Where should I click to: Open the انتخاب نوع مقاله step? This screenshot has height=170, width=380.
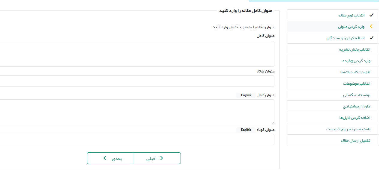click(x=352, y=15)
